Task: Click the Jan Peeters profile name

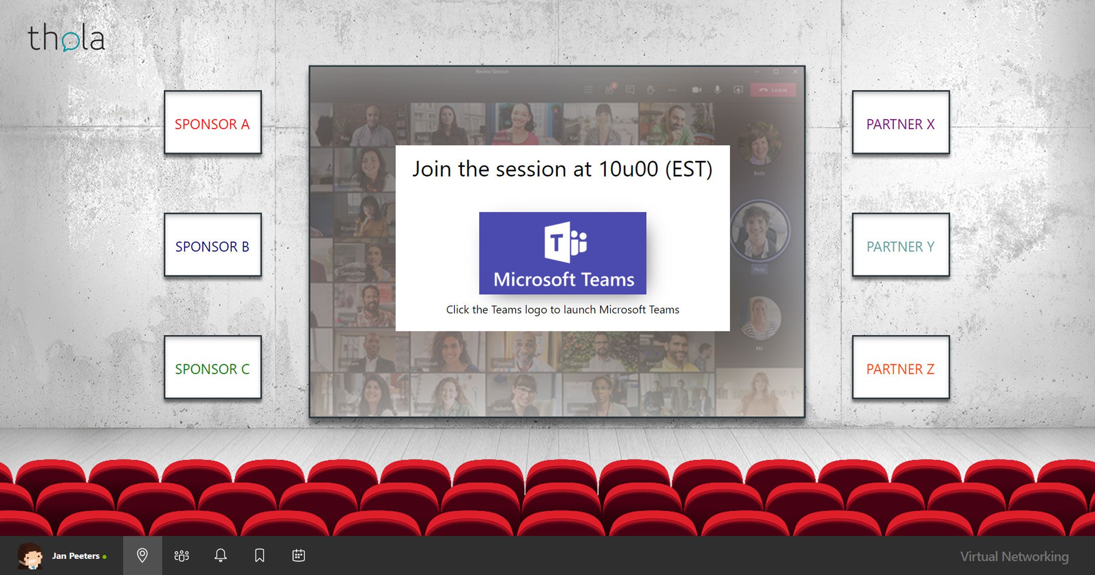Action: tap(76, 556)
